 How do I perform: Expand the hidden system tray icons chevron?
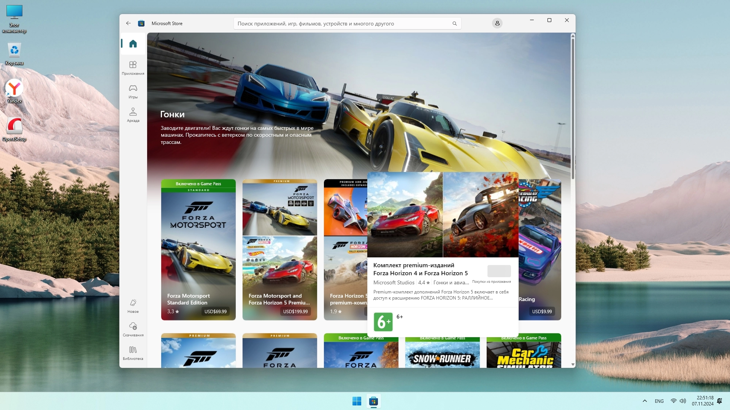(x=644, y=401)
